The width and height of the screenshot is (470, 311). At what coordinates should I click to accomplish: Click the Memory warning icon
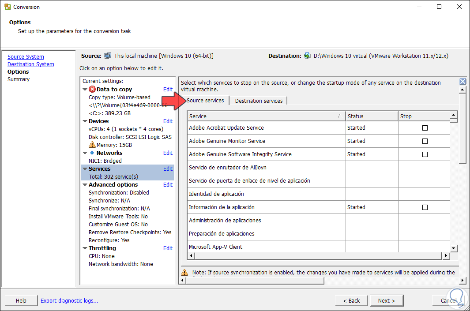[x=92, y=145]
